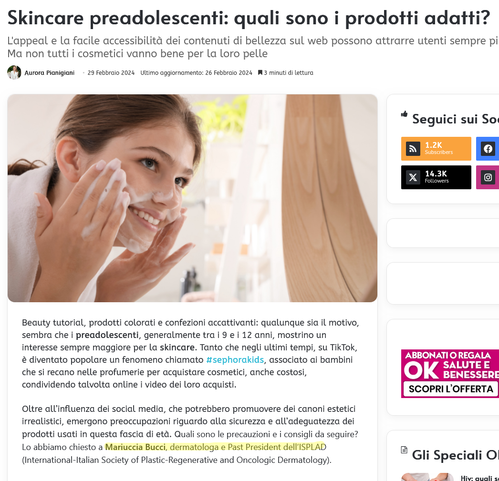The image size is (499, 481).
Task: Click the Seguici sui Social heading
Action: pos(456,119)
